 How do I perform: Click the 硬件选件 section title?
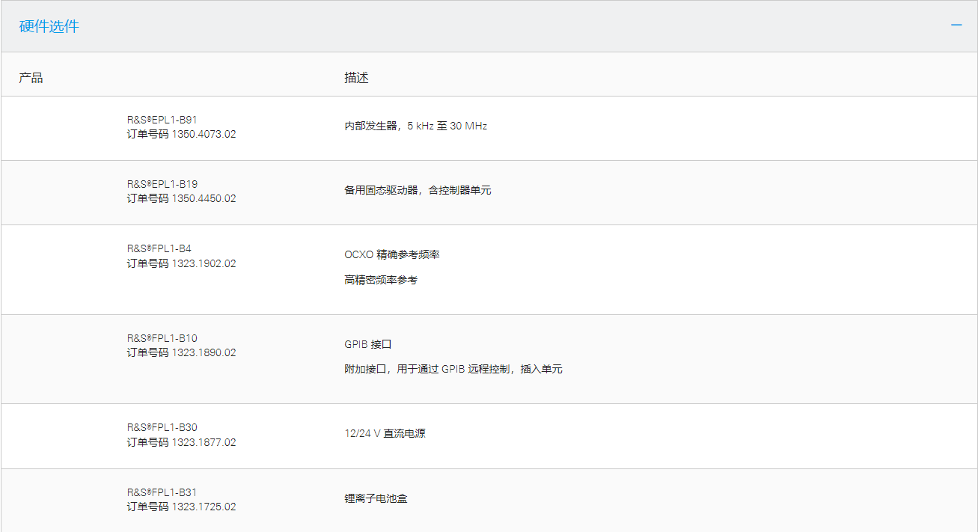point(49,26)
